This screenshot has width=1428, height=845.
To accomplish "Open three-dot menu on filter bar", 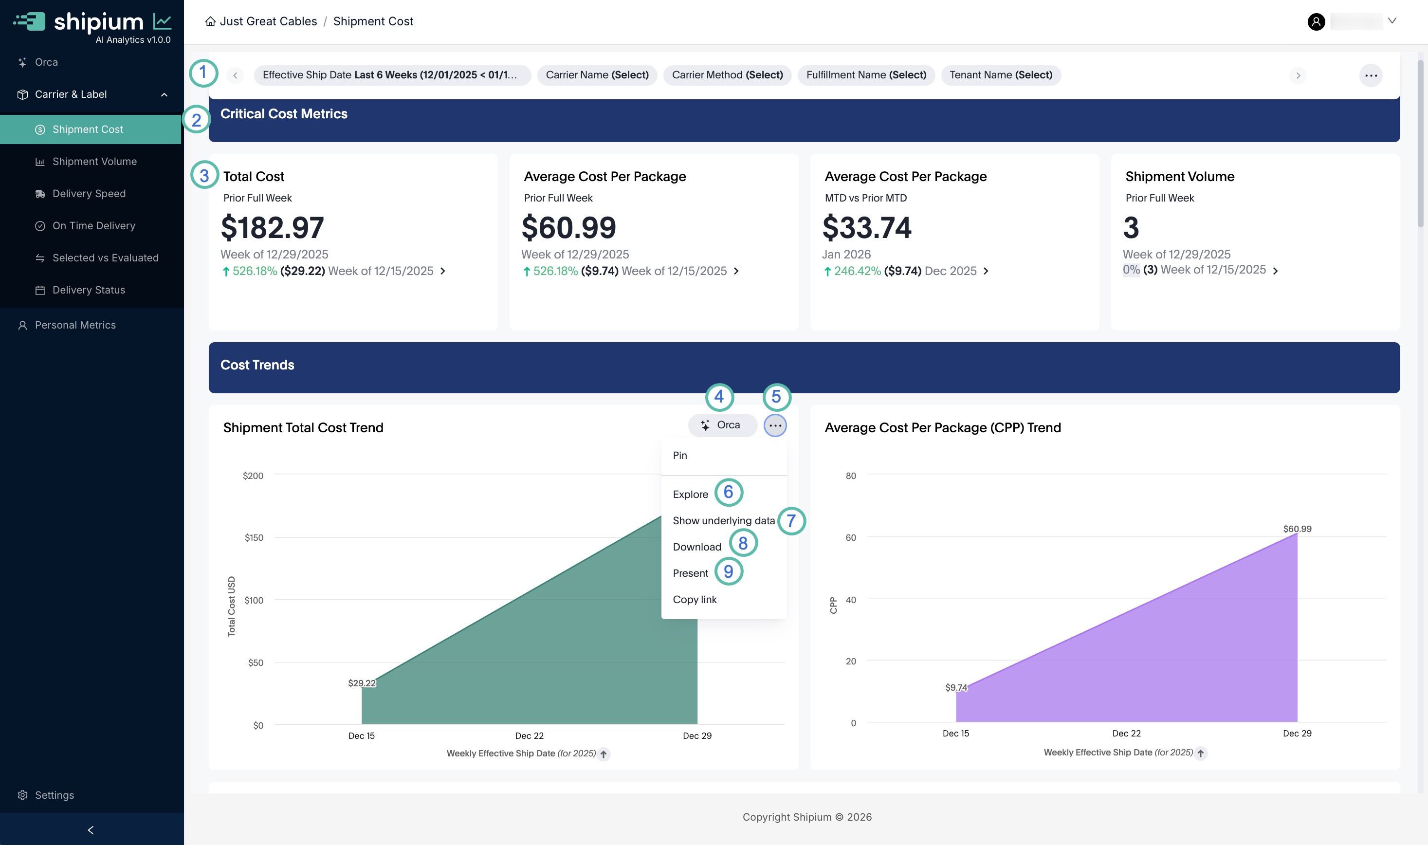I will (x=1371, y=75).
